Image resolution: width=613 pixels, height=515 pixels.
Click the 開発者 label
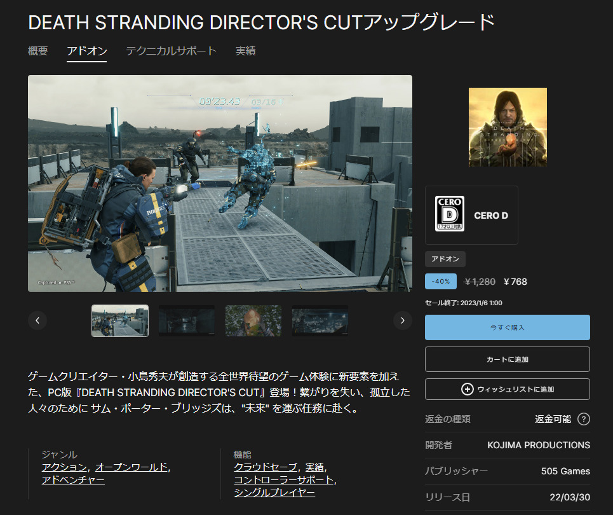pyautogui.click(x=439, y=445)
